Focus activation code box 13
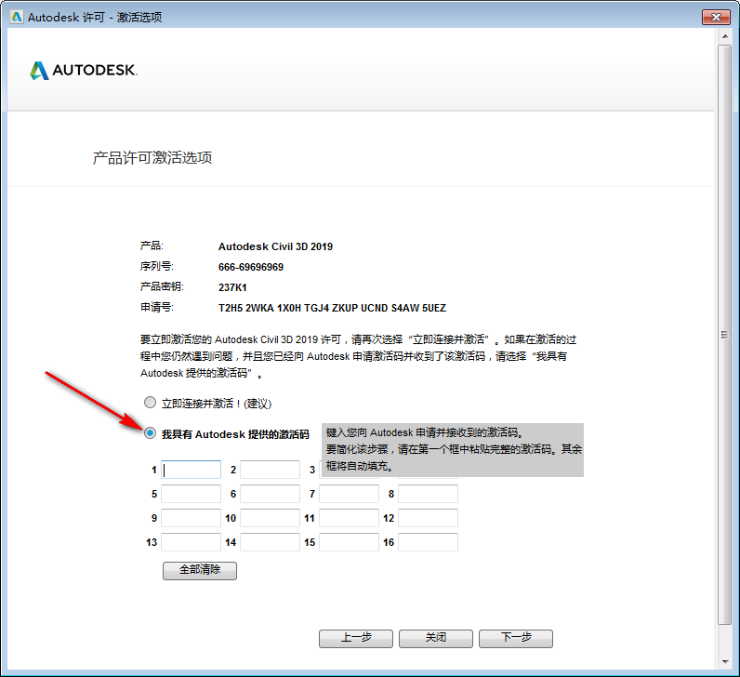This screenshot has height=677, width=740. click(x=192, y=542)
